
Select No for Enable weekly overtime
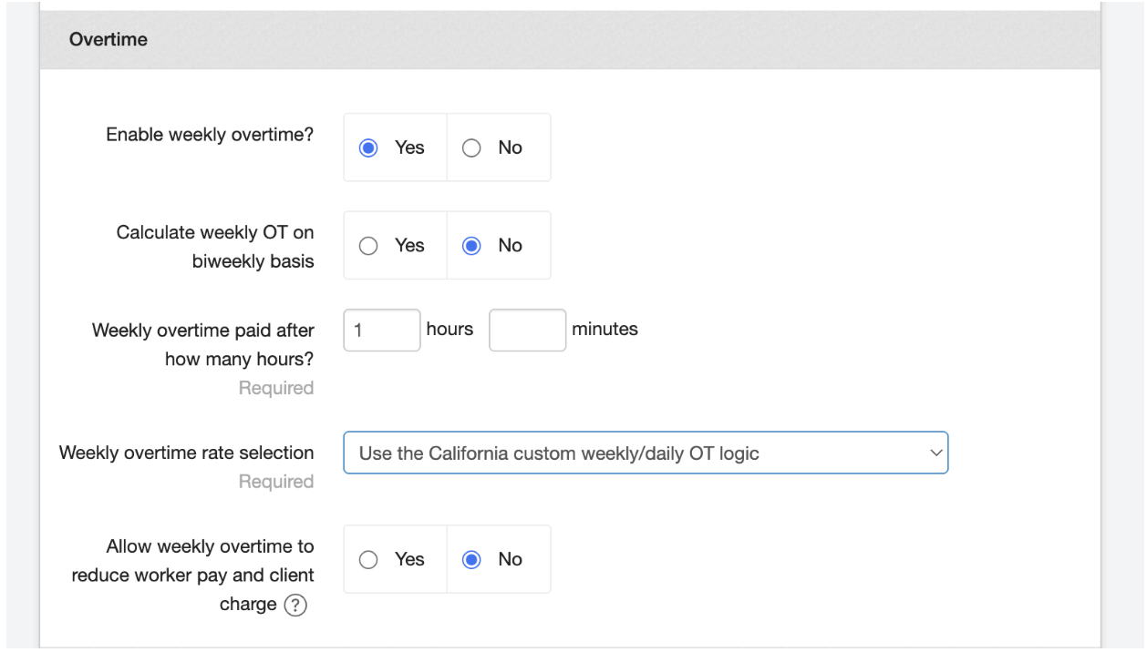tap(471, 147)
